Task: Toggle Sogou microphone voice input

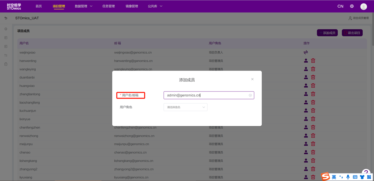Action: (348, 177)
